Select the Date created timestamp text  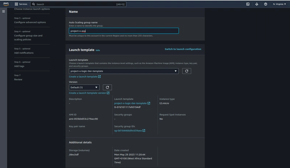[133, 158]
